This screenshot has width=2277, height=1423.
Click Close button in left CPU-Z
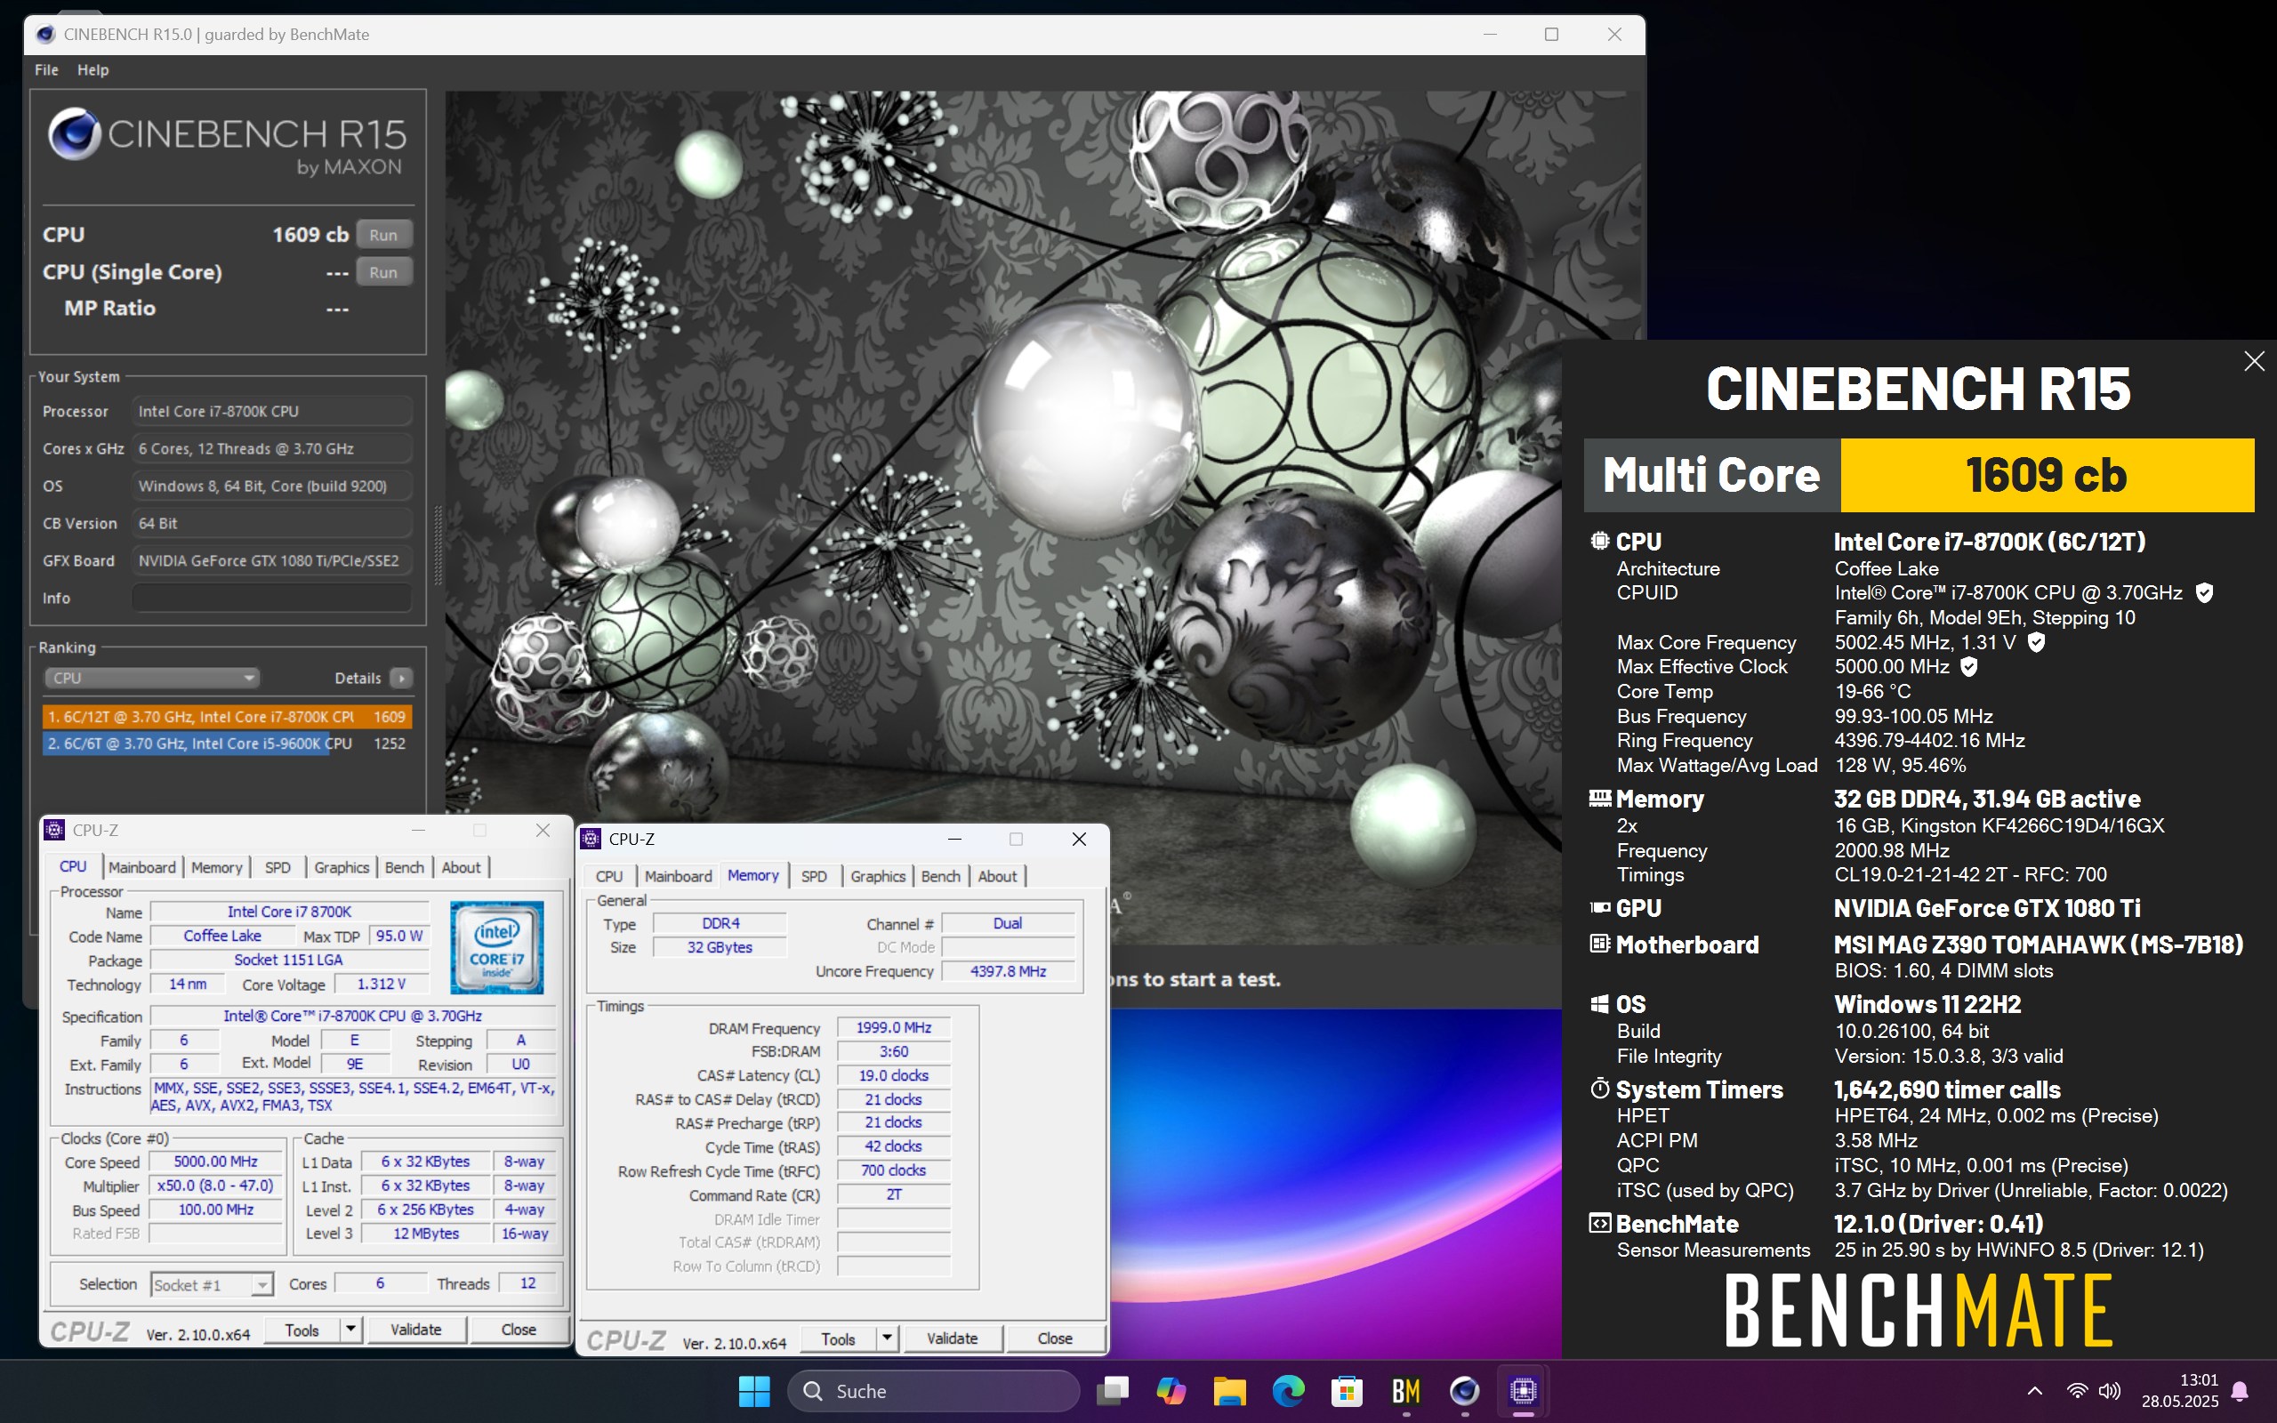click(519, 1330)
